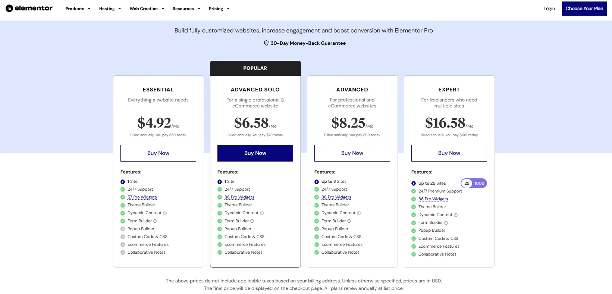Click the Dynamic Content info icon in Essential plan
612x294 pixels.
click(x=165, y=213)
